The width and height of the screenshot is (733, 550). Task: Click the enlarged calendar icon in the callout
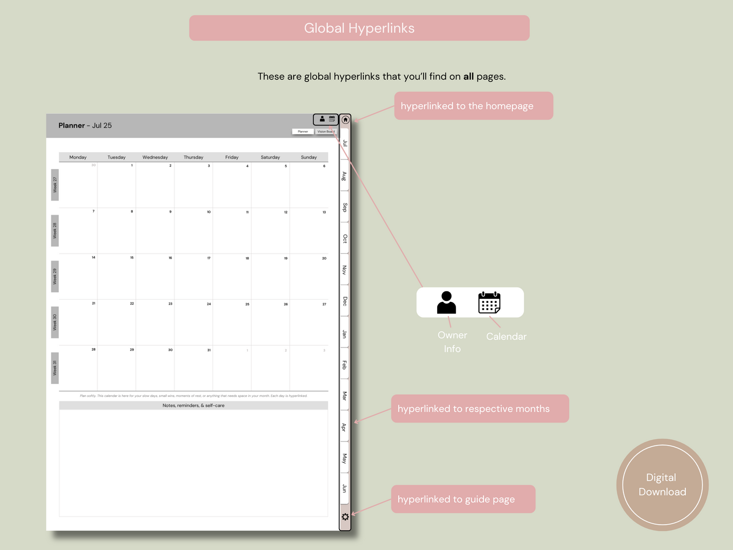click(x=490, y=302)
